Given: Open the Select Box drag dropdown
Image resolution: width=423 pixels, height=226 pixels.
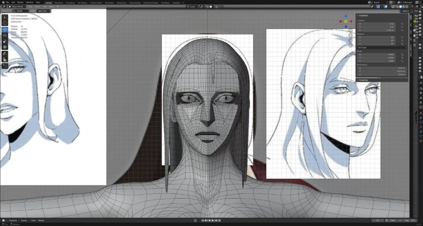Looking at the screenshot, I should coord(43,11).
